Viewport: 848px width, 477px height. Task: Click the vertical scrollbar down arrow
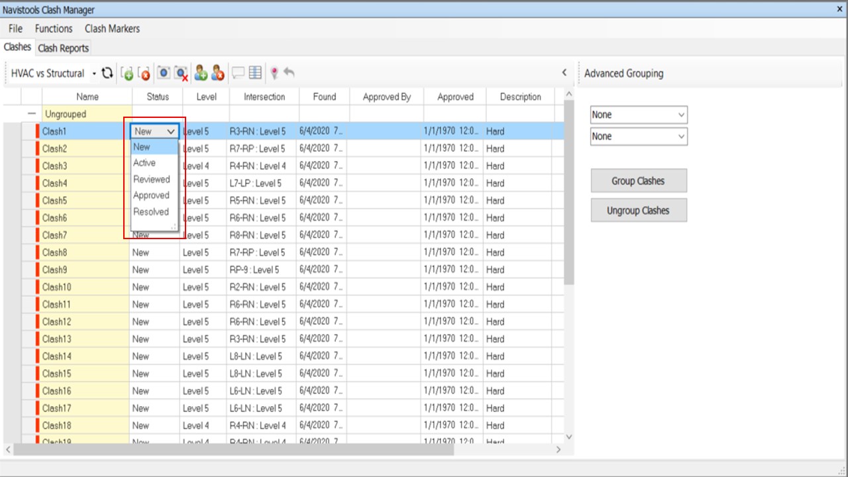pos(568,437)
